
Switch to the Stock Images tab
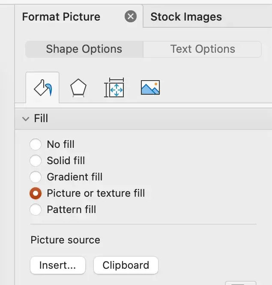(x=186, y=17)
